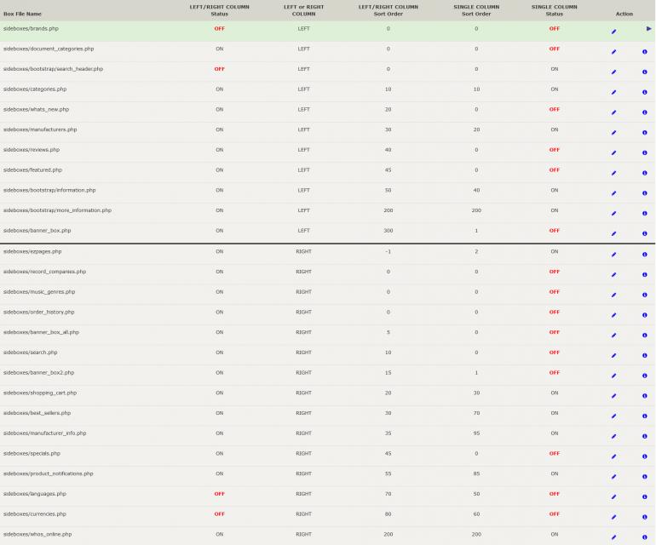The width and height of the screenshot is (656, 545).
Task: Click best_sellers.php RIGHT column value
Action: click(304, 413)
